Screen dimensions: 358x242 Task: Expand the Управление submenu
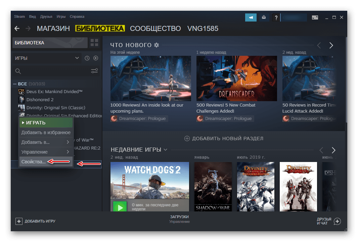point(46,152)
